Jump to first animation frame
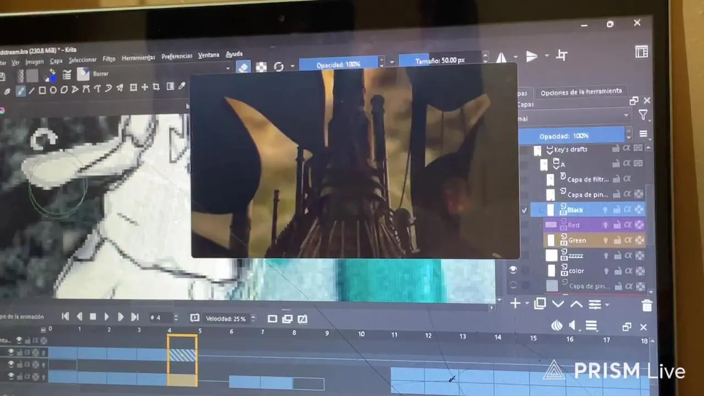 pos(65,316)
